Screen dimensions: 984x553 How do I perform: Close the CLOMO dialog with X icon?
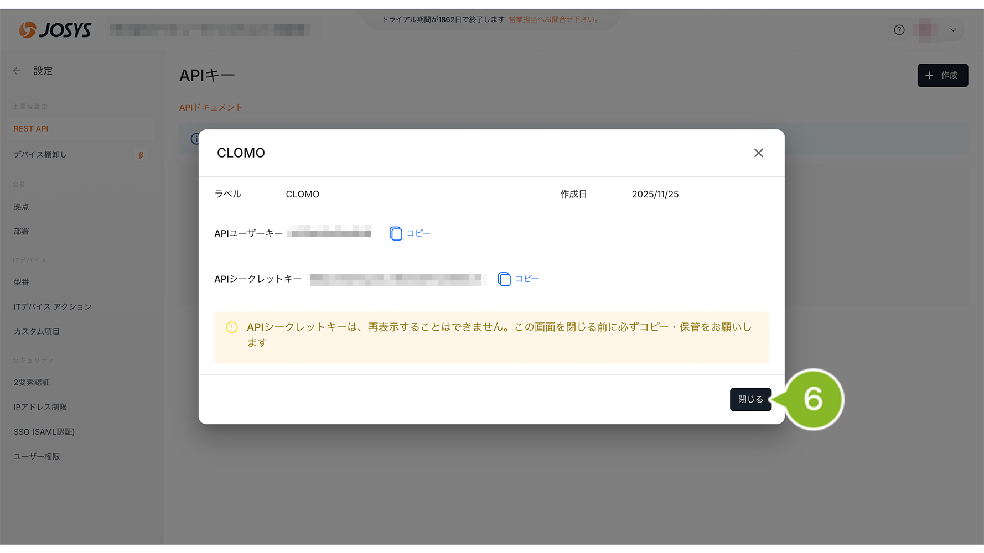tap(758, 153)
